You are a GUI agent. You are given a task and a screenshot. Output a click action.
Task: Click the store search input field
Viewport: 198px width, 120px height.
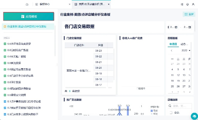click(182, 106)
